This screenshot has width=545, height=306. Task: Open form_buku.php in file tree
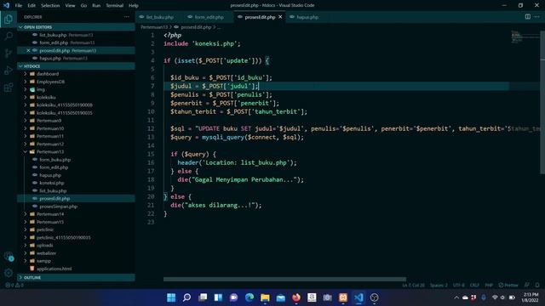[x=54, y=160]
